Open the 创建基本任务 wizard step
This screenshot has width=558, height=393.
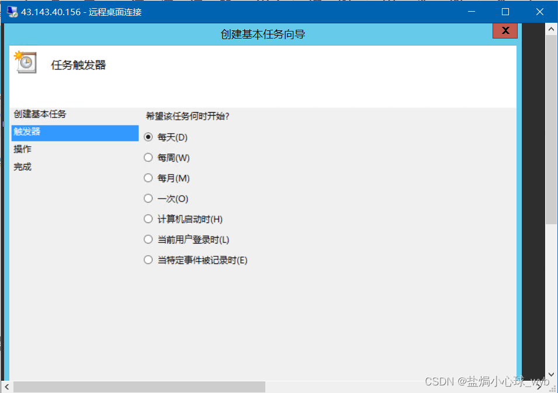[x=40, y=114]
